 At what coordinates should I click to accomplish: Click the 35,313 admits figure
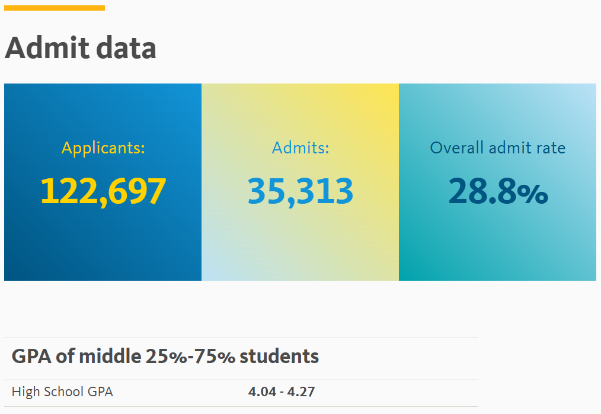pyautogui.click(x=300, y=191)
